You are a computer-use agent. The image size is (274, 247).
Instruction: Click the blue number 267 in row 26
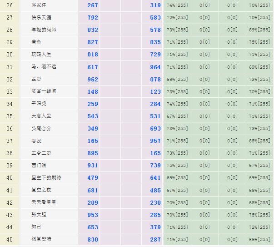click(x=93, y=5)
